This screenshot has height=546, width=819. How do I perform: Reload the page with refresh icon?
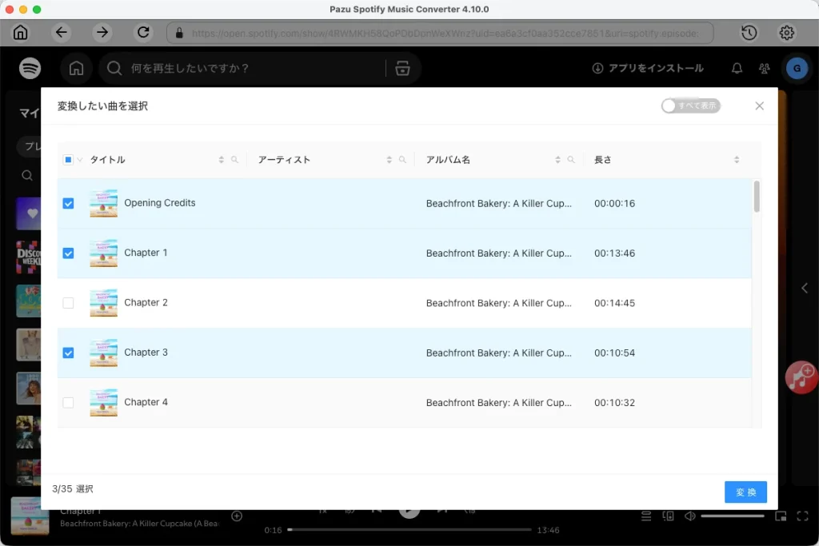coord(143,32)
